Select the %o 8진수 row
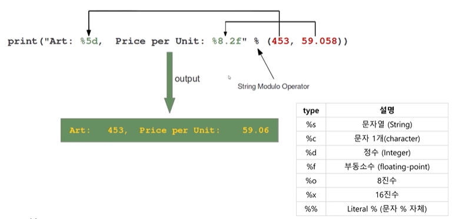 (x=372, y=180)
